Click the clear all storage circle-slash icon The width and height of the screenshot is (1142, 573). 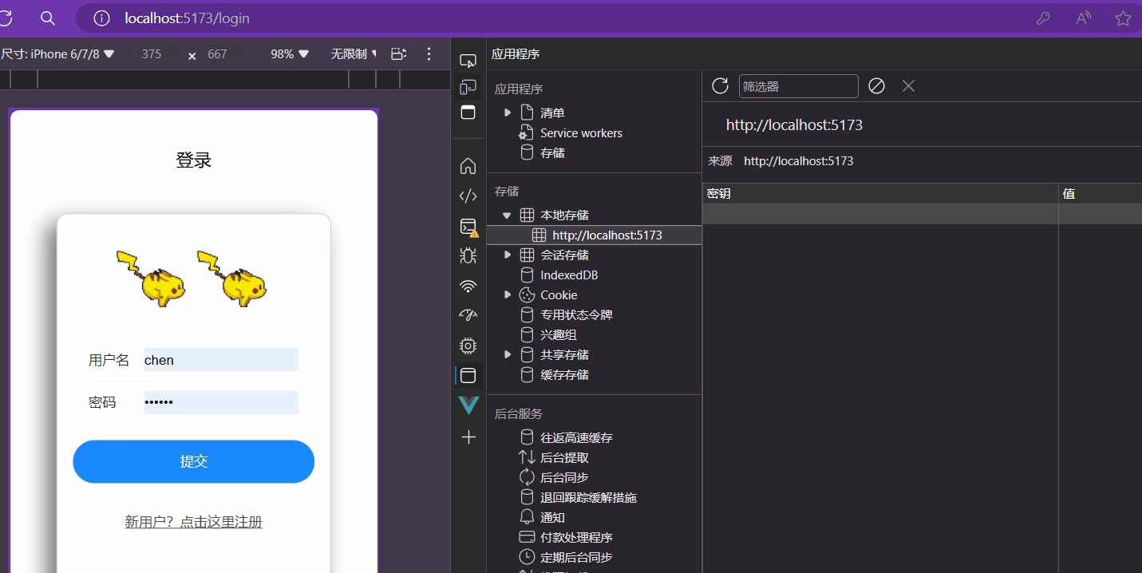(876, 86)
